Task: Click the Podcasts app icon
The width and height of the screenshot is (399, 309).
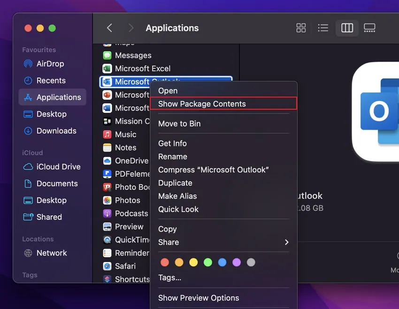Action: pyautogui.click(x=107, y=213)
